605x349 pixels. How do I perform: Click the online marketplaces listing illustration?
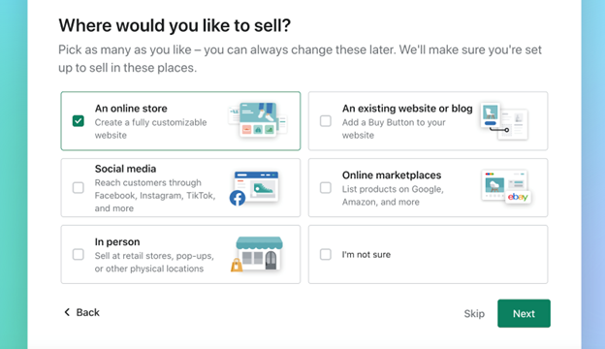coord(504,185)
